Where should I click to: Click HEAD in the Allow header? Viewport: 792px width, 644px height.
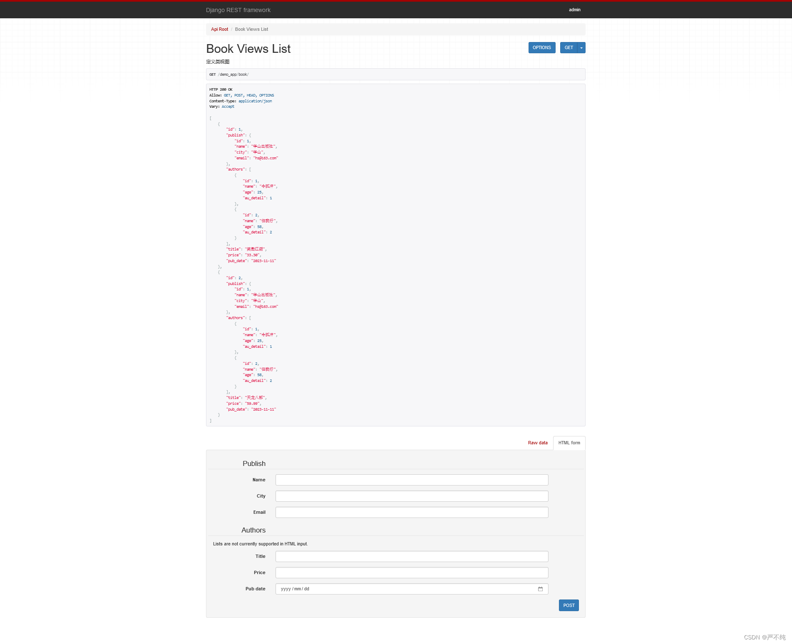[x=251, y=95]
